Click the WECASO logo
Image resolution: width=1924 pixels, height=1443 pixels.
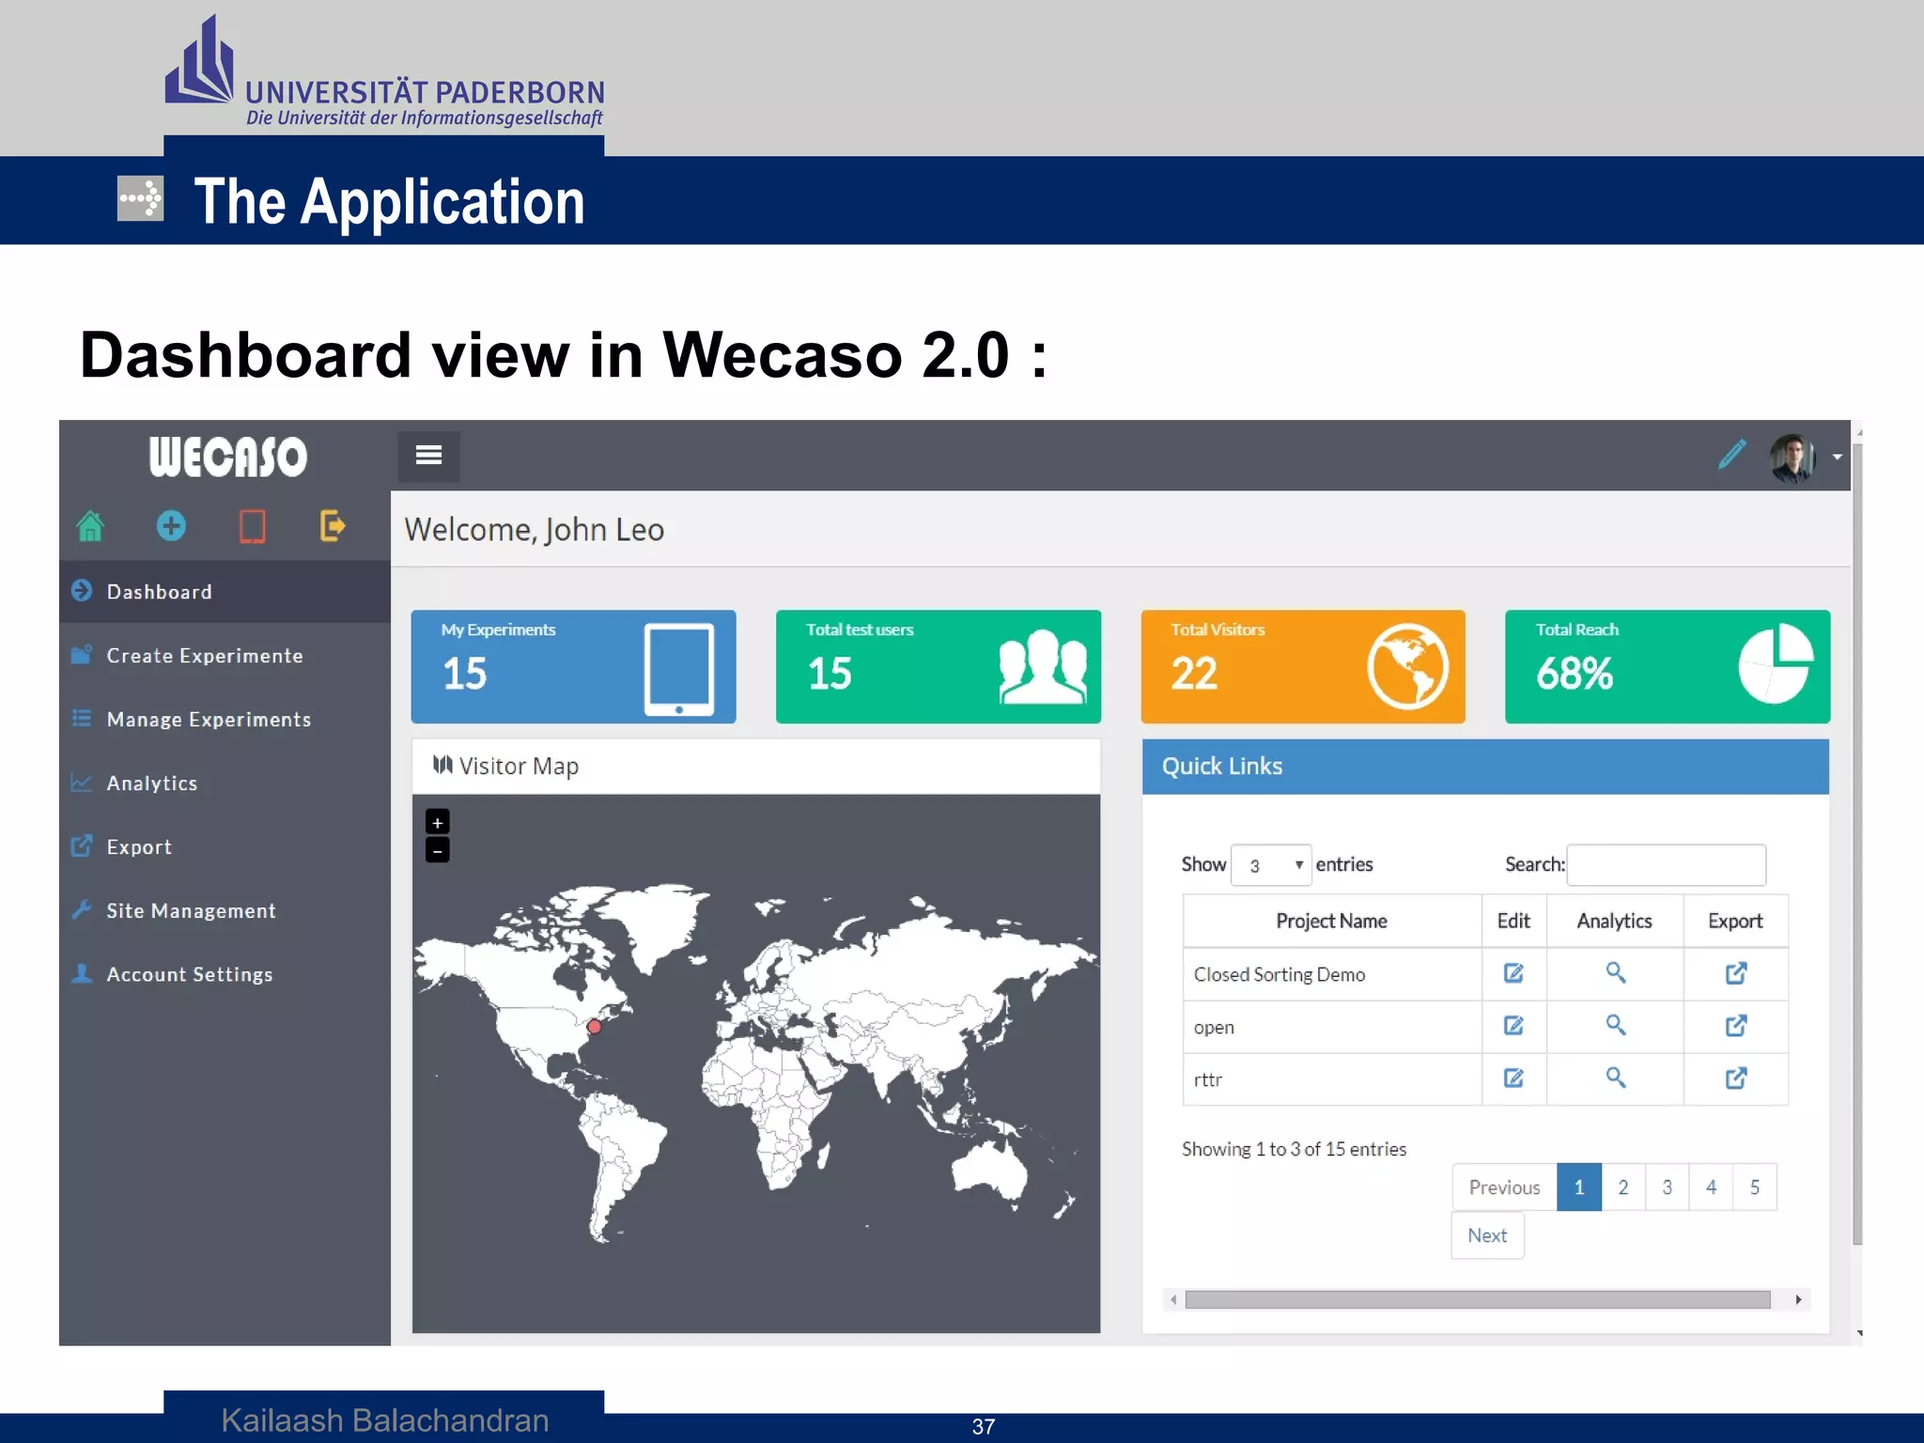pyautogui.click(x=227, y=457)
